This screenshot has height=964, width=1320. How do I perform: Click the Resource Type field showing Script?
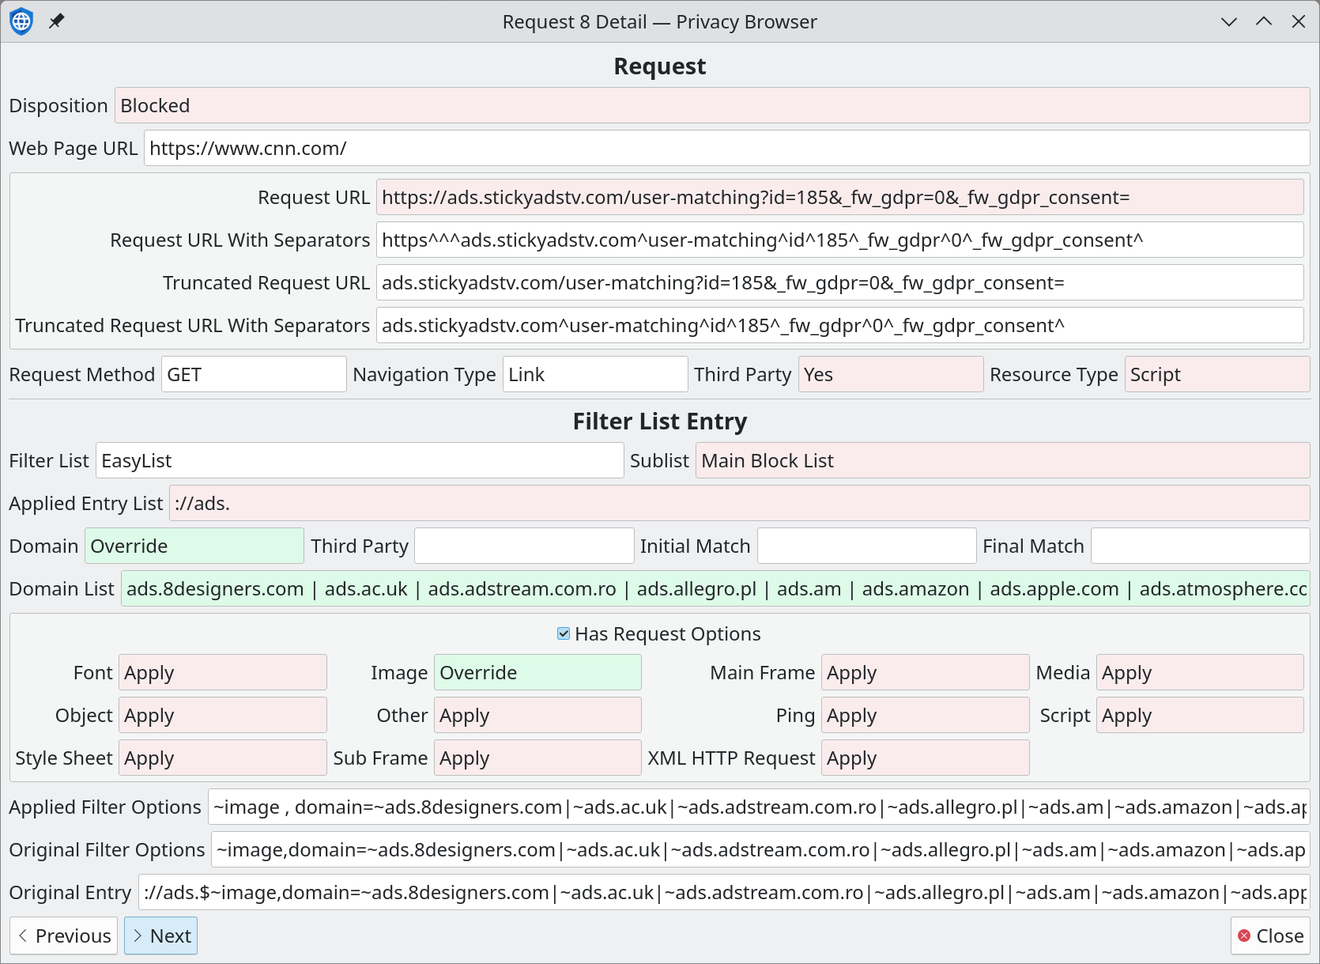(x=1217, y=374)
